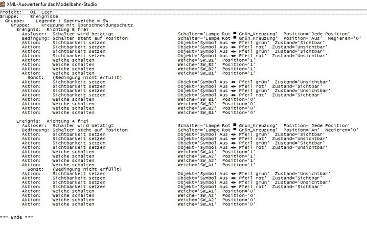Click the window title 'XML-Auswerter für das Modellbahn-Studio'
Screen dimensions: 367x227
coord(52,4)
